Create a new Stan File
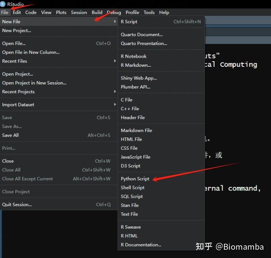The height and width of the screenshot is (258, 271). (x=161, y=205)
